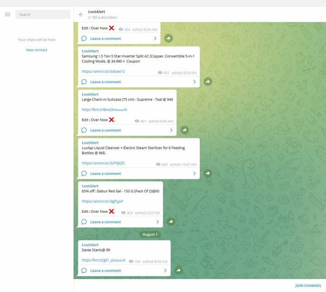Open the amzn.to/3oEaw1C link
The image size is (326, 292).
pos(103,72)
